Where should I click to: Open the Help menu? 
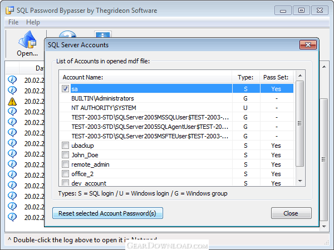pyautogui.click(x=33, y=22)
